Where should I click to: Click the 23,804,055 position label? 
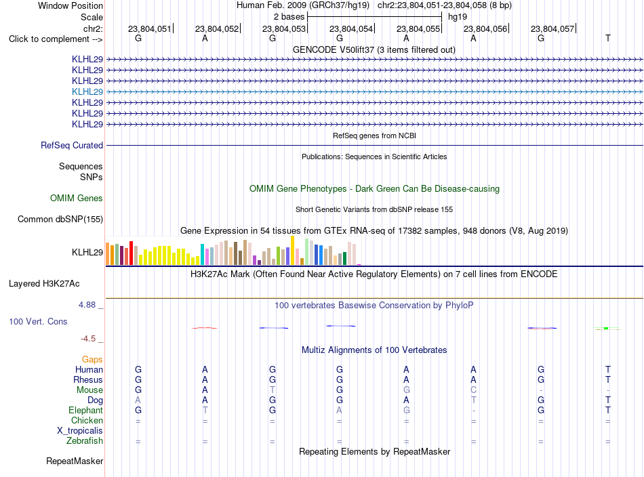pyautogui.click(x=418, y=28)
